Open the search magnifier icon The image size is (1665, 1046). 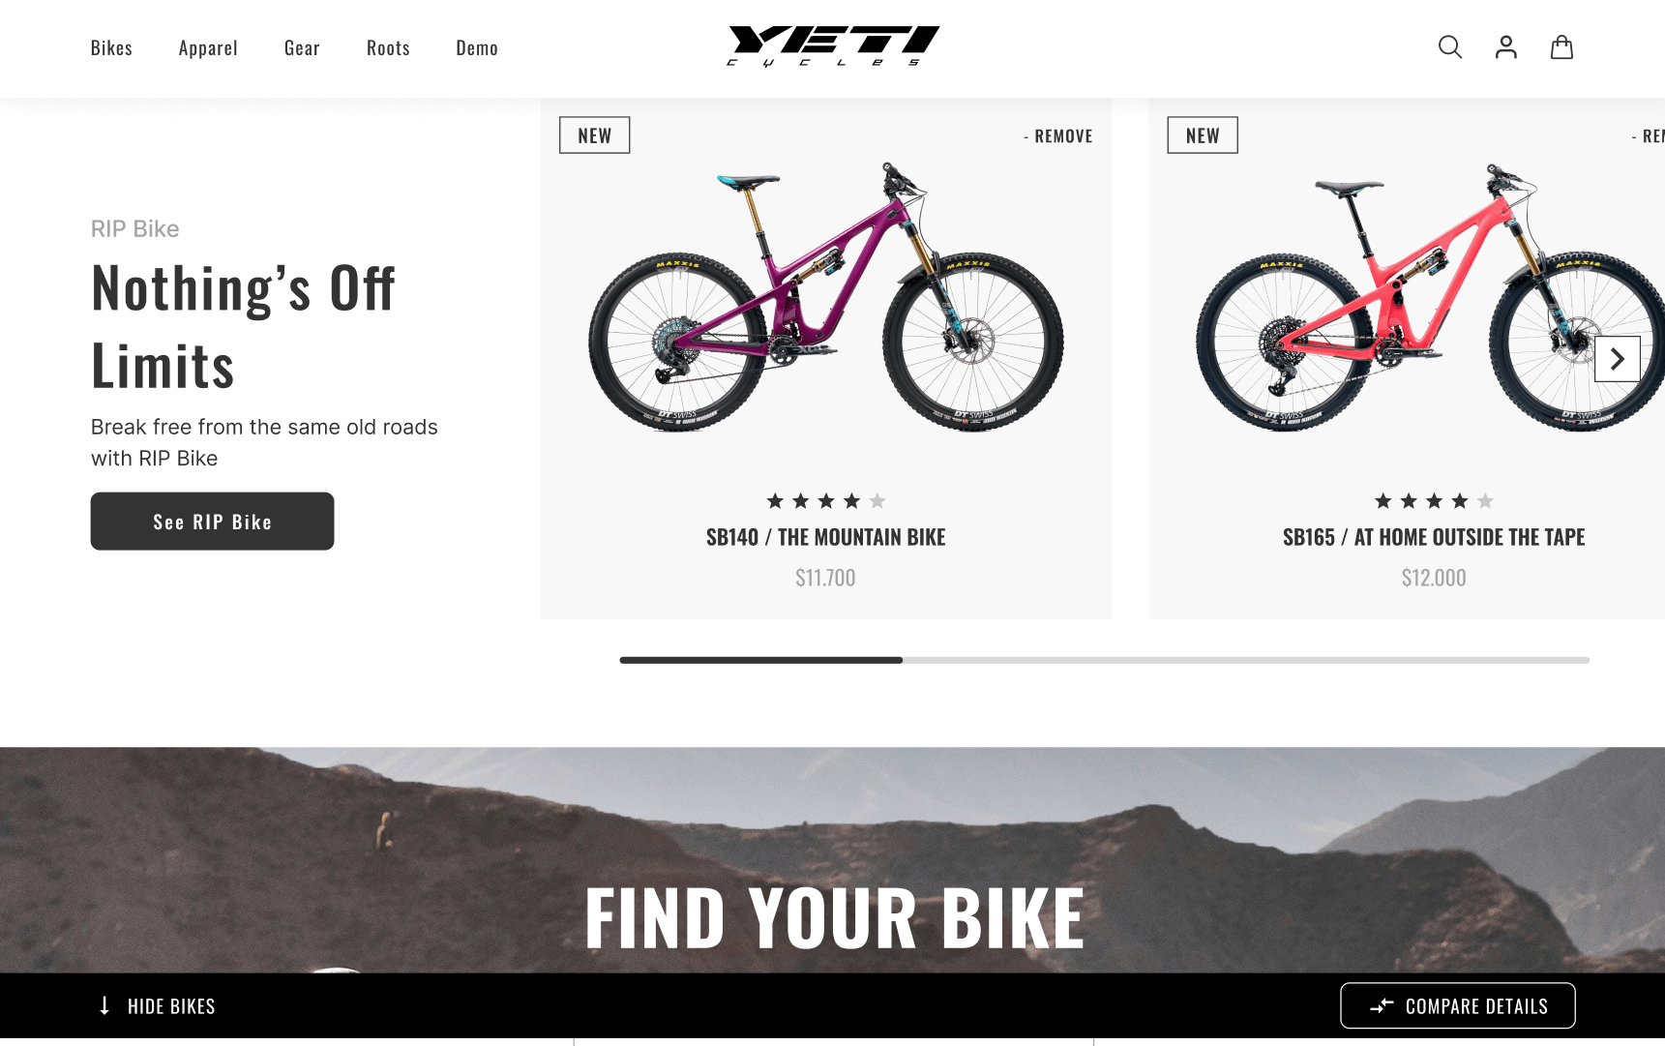(1449, 47)
